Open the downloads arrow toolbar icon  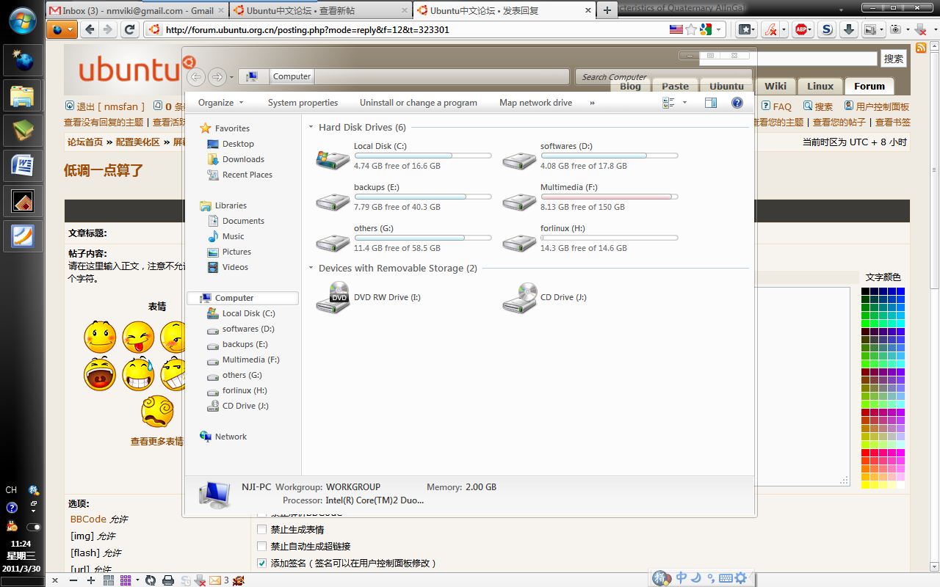(x=849, y=29)
